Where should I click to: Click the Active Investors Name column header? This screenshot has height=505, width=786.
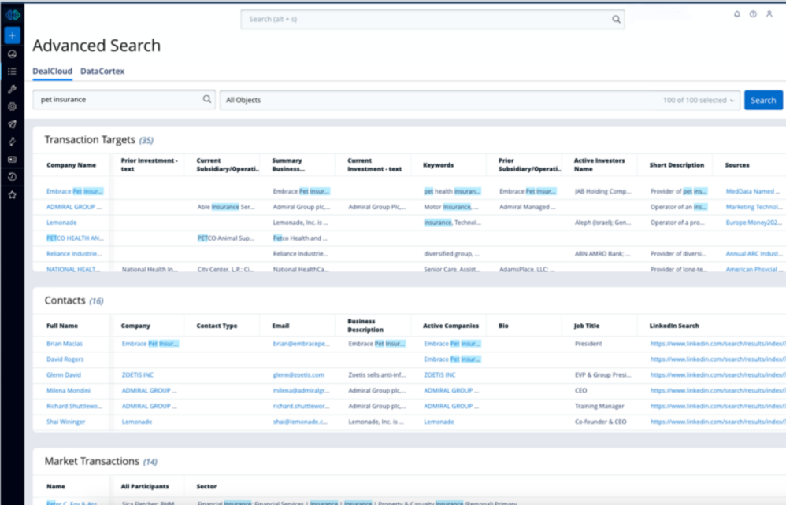599,164
